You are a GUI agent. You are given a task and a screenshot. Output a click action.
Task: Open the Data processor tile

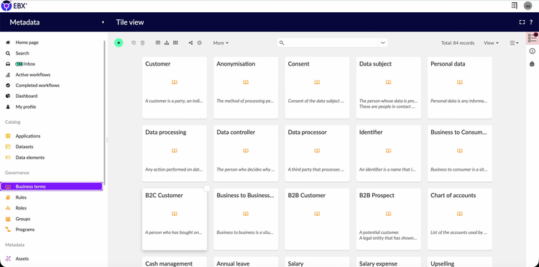[317, 153]
